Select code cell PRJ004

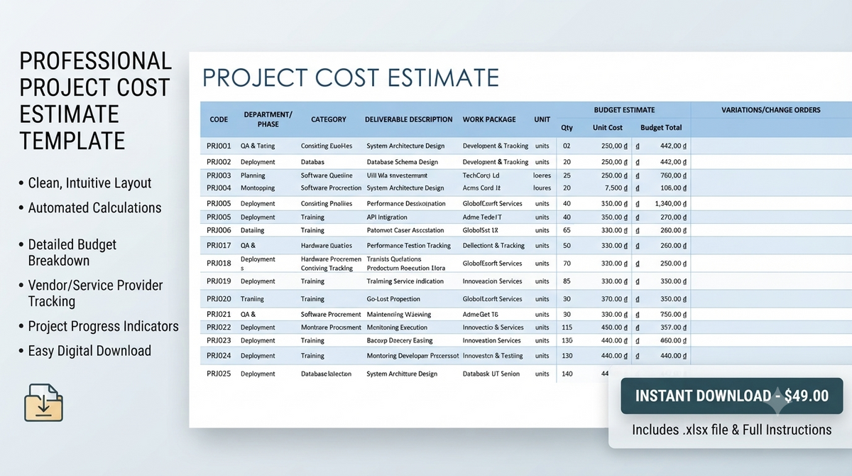point(219,188)
